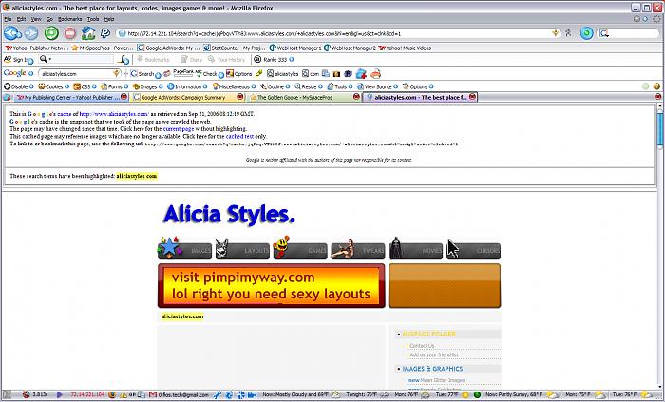This screenshot has width=665, height=402.
Task: Open the Google AdWords bookmark
Action: click(x=168, y=48)
